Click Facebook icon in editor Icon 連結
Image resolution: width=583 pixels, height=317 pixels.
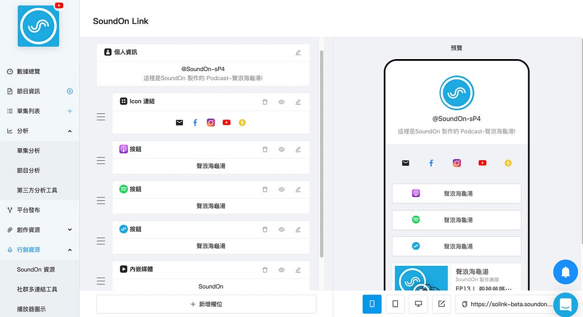195,123
